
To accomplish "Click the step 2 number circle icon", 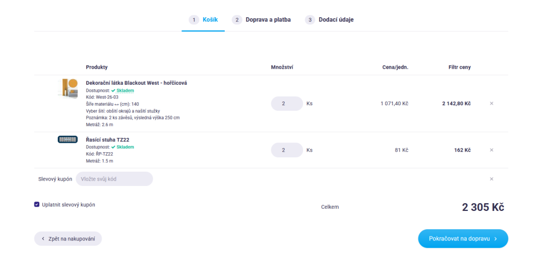I will click(x=237, y=20).
